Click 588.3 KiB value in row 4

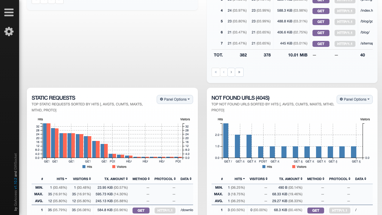(285, 10)
